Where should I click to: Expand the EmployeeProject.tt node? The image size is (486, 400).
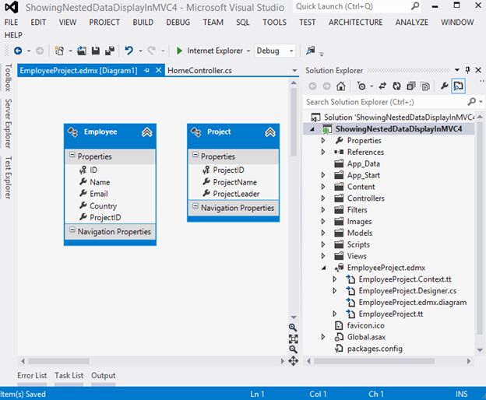335,314
